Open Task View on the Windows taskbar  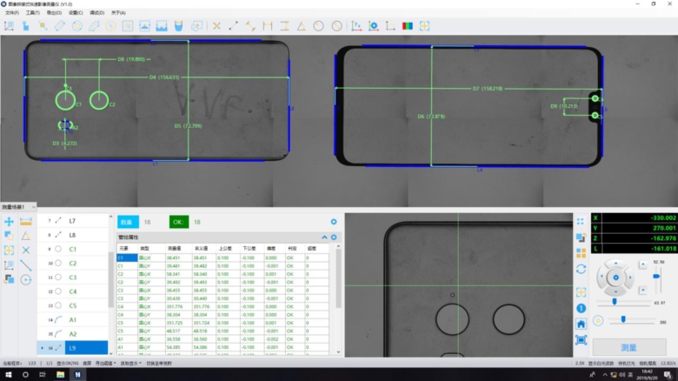point(43,375)
